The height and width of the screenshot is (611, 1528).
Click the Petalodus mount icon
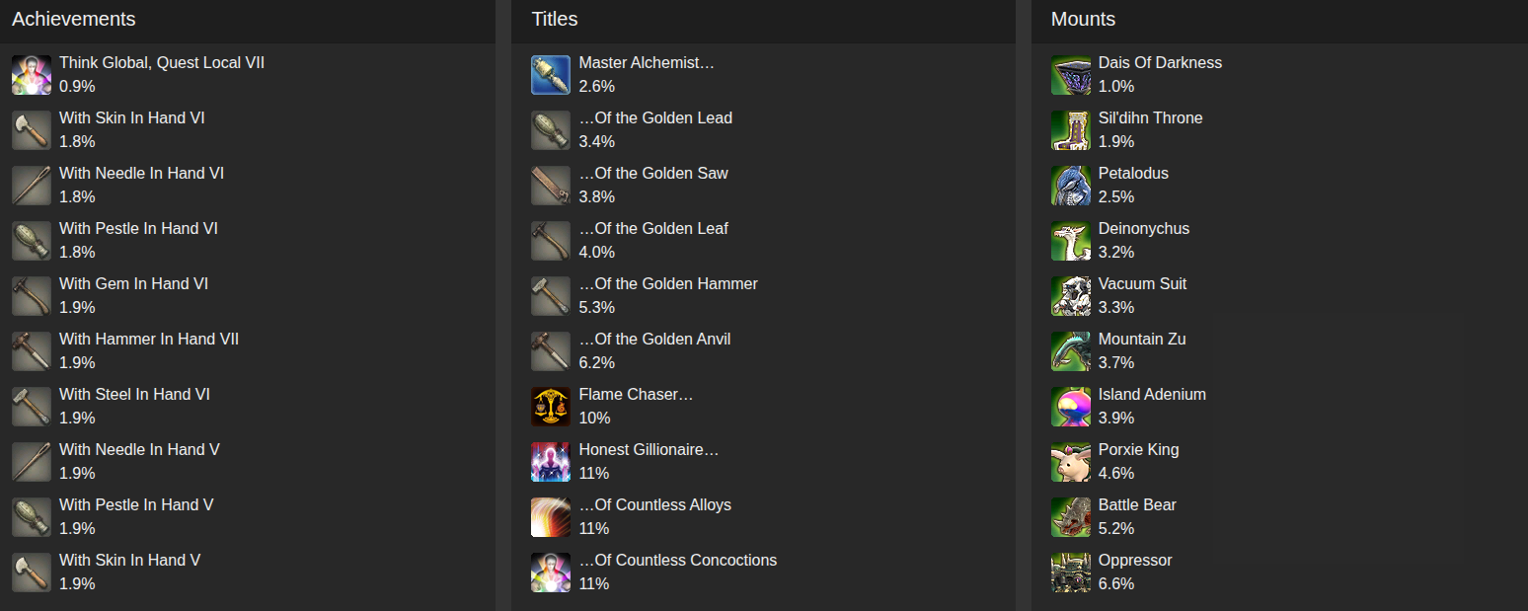point(1071,186)
